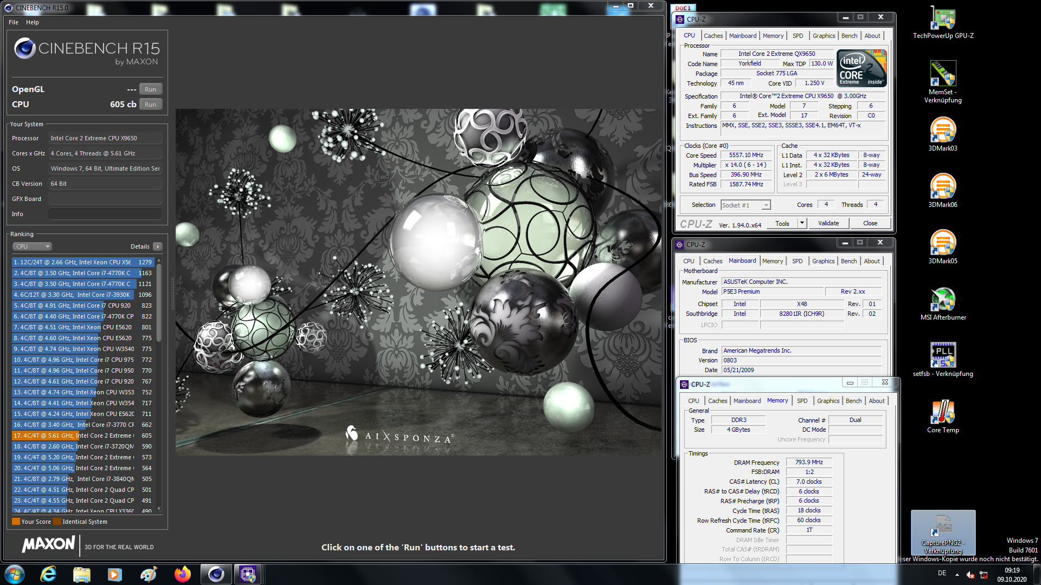
Task: Open Windows Media Player from taskbar
Action: point(115,574)
